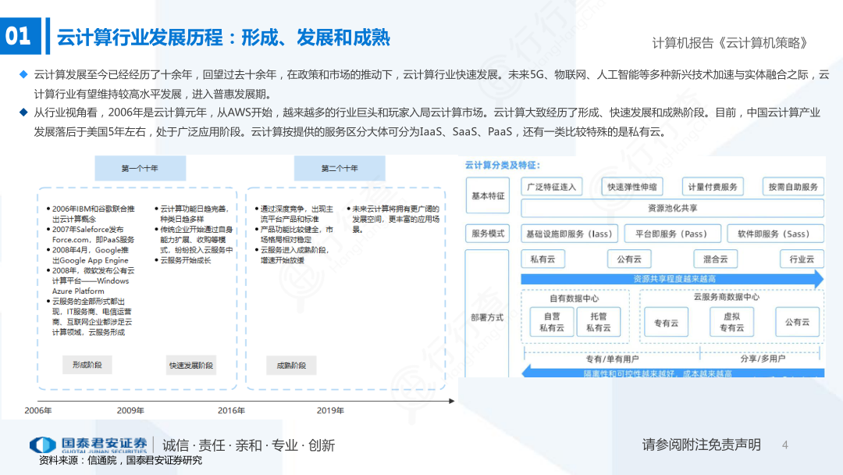Click the 托管私有云 box
This screenshot has width=843, height=475.
(599, 322)
